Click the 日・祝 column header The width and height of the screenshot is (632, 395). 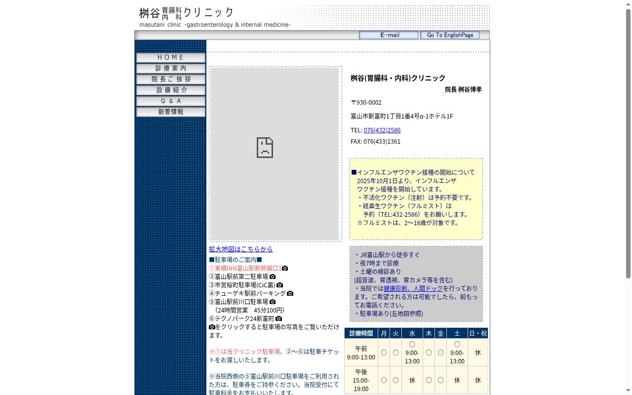coord(477,333)
